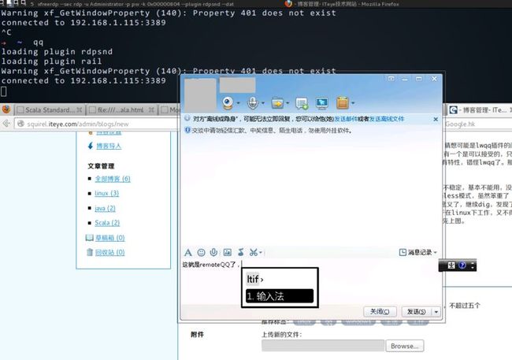The width and height of the screenshot is (512, 360).
Task: Open the 博客导入 blog import link
Action: [x=109, y=146]
